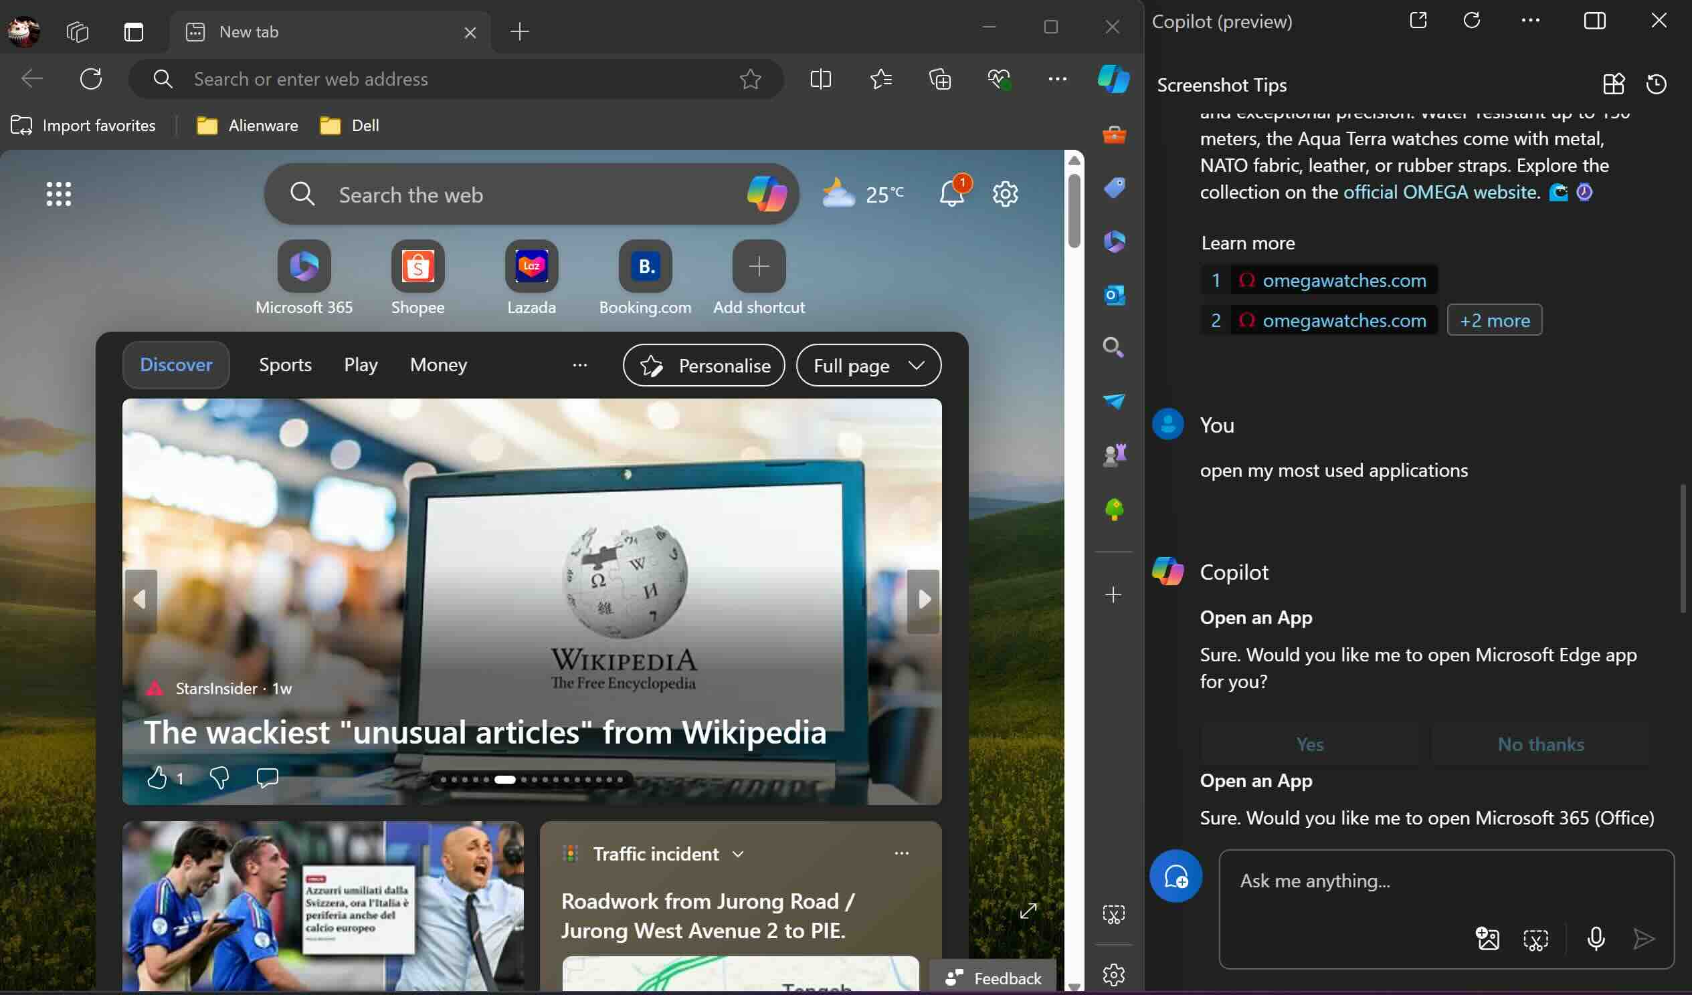This screenshot has width=1692, height=995.
Task: Go back with the back arrow
Action: [x=31, y=79]
